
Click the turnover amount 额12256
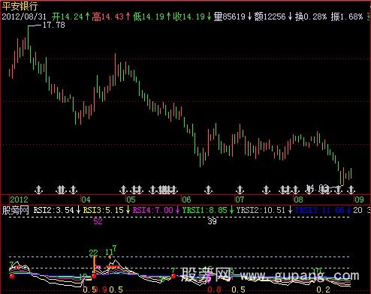[x=270, y=16]
